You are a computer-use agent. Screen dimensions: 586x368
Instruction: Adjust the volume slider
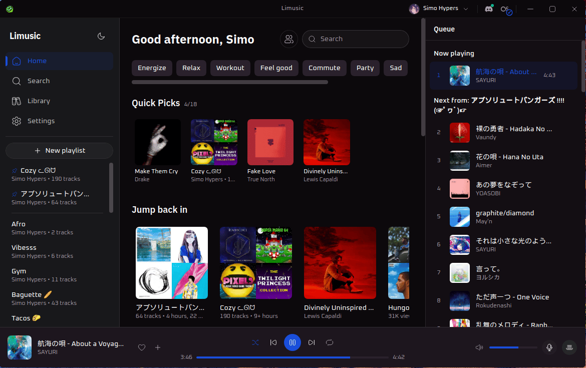[513, 347]
